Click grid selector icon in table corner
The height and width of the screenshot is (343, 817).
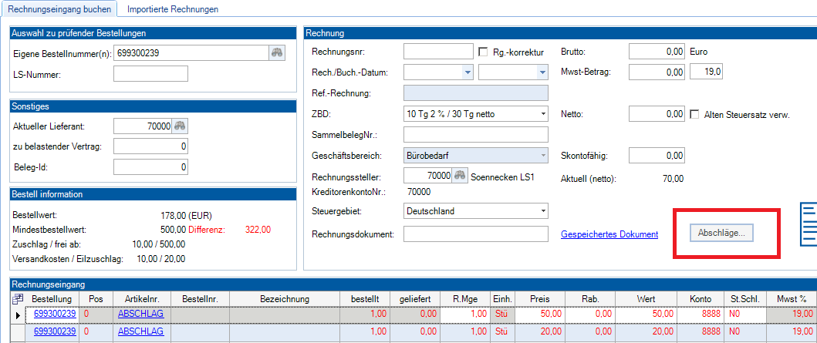19,298
